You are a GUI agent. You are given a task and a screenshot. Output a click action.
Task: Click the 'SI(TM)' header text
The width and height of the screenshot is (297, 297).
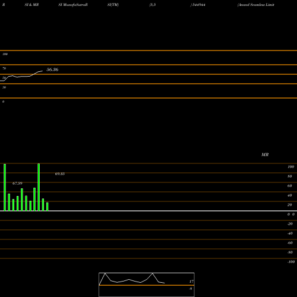coord(113,5)
